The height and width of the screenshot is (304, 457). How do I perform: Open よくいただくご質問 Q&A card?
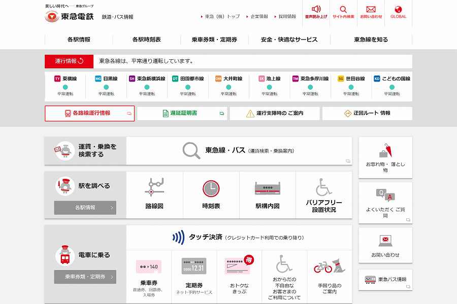coord(385,203)
